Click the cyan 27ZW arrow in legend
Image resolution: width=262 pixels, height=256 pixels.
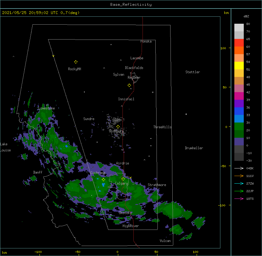pos(239,183)
